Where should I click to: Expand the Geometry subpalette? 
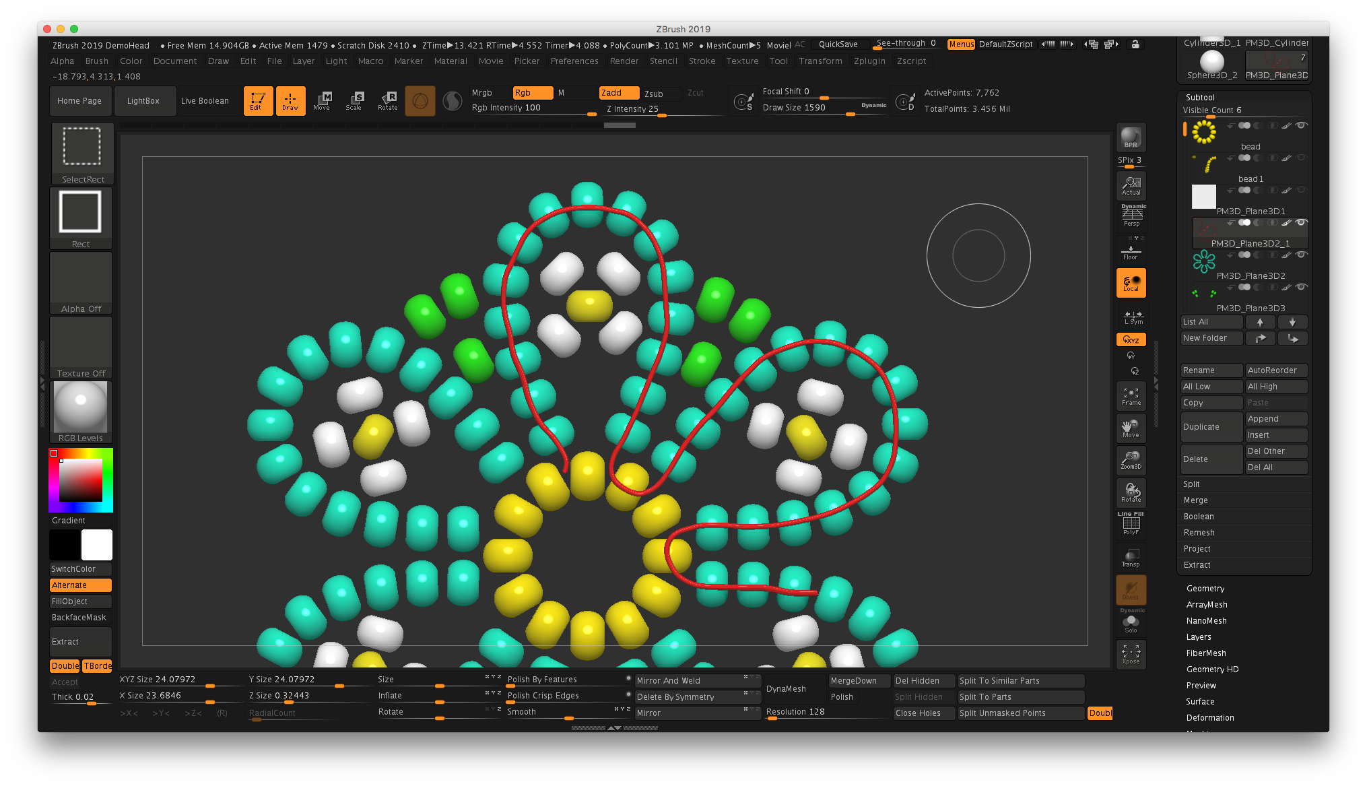click(1205, 589)
